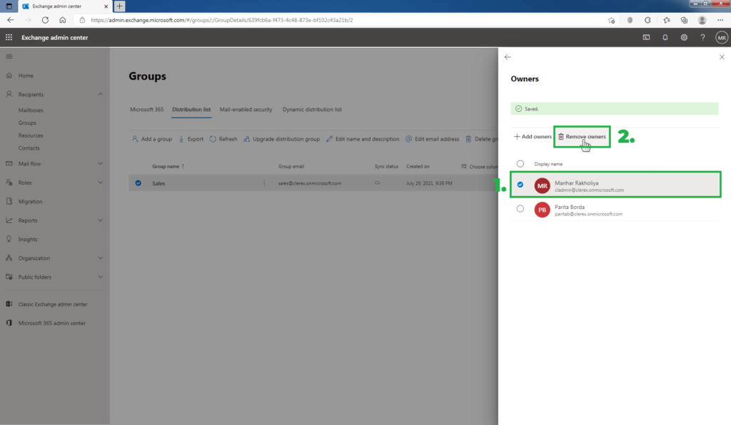Open Home in the sidebar
Viewport: 731px width, 425px height.
point(26,76)
